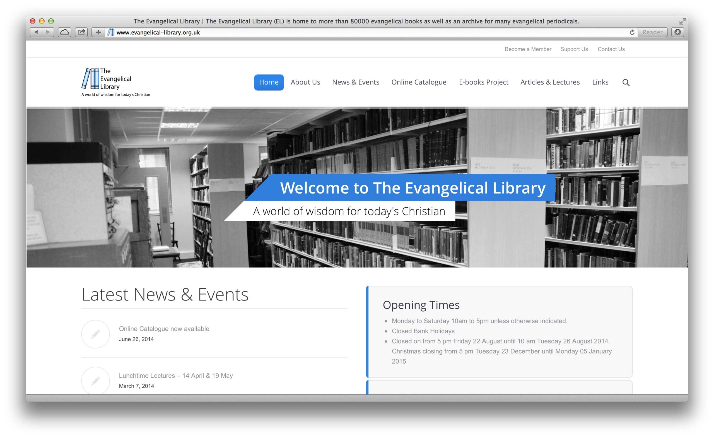The image size is (714, 438).
Task: Open the Online Catalogue menu item
Action: (419, 82)
